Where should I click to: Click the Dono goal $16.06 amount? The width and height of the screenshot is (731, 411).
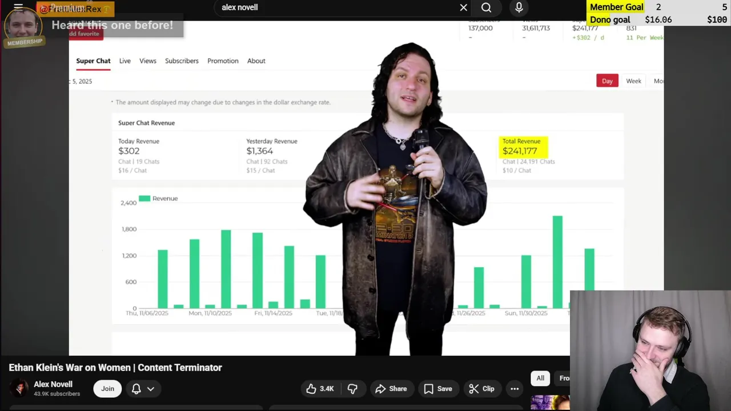(x=658, y=19)
